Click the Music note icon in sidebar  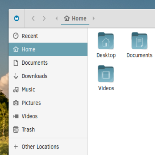tap(16, 90)
